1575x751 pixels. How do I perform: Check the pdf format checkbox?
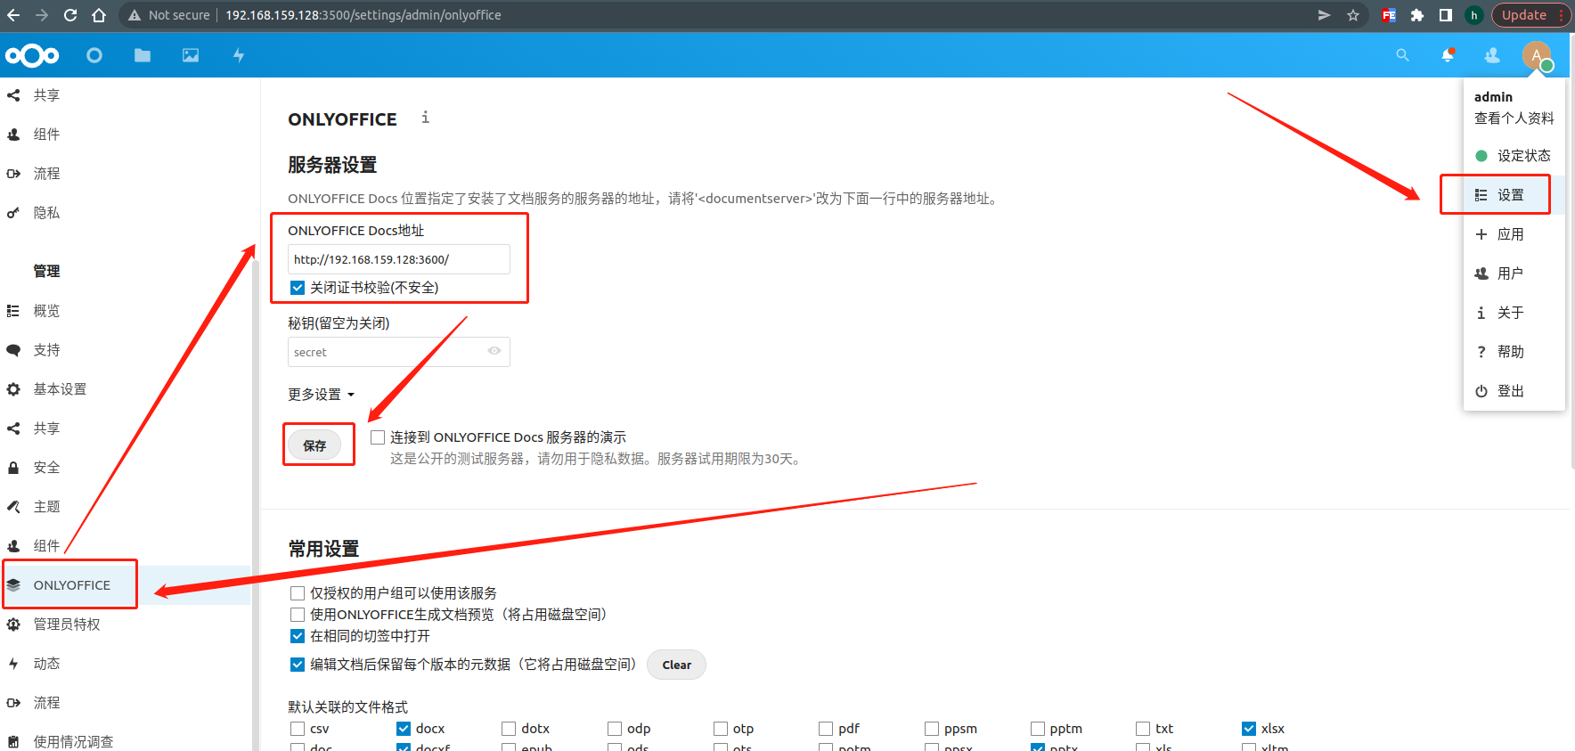[x=826, y=729]
